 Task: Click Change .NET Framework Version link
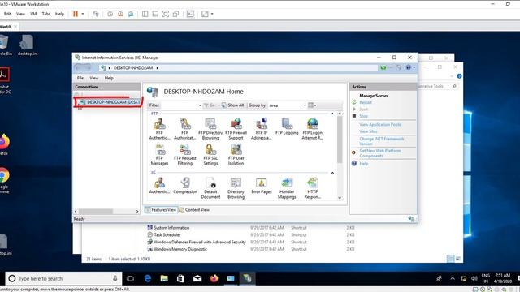pyautogui.click(x=382, y=141)
